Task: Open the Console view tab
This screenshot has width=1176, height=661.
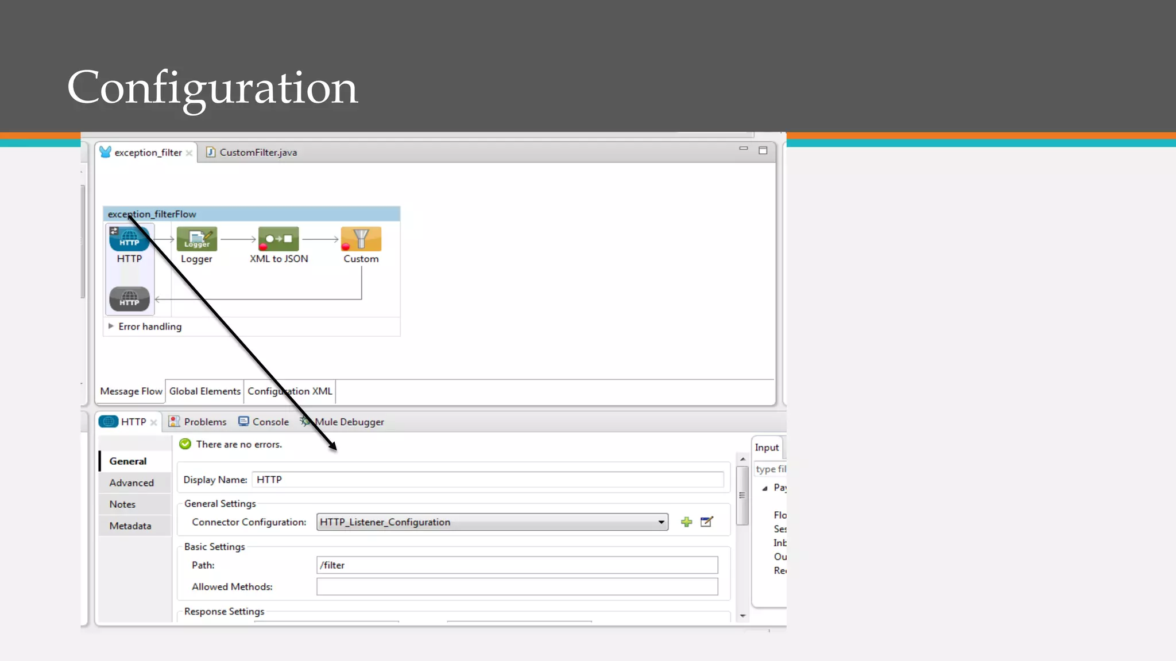Action: [x=270, y=422]
